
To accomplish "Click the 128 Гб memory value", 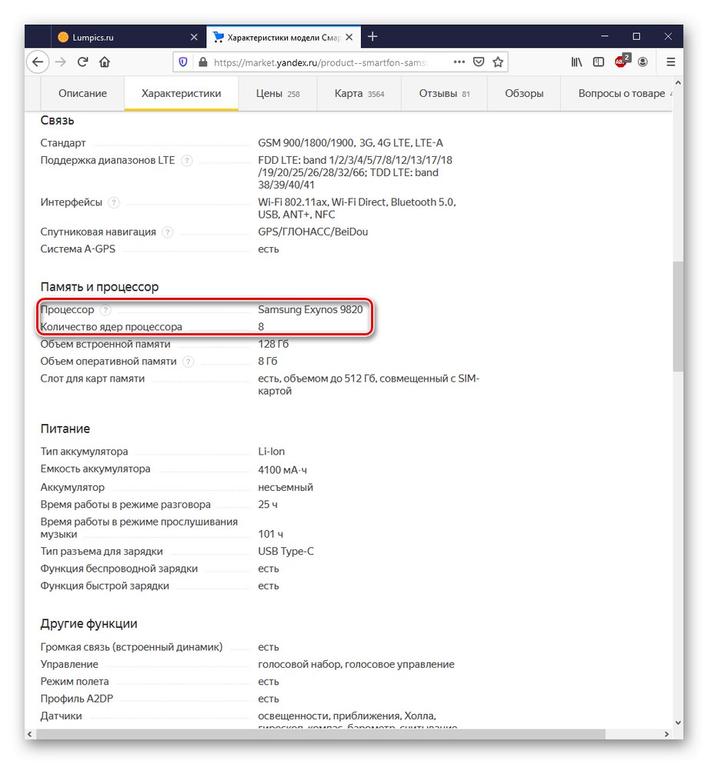I will click(273, 345).
